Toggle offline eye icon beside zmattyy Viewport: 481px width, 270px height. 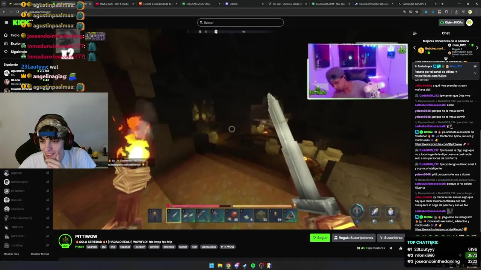(x=47, y=245)
